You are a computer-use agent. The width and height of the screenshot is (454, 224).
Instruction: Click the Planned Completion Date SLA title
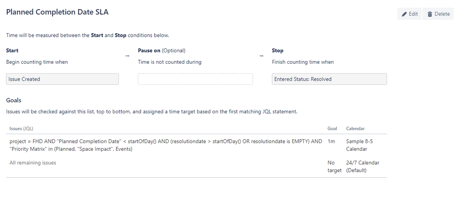(x=57, y=12)
